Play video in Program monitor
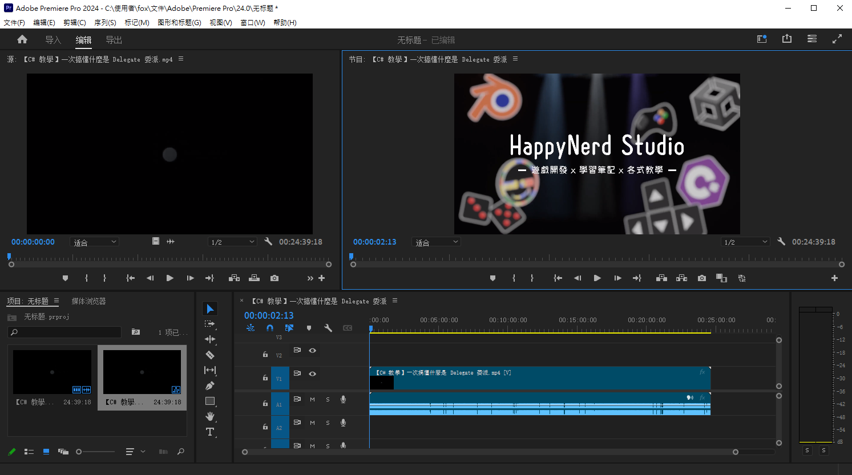Screen dimensions: 852x475 coord(597,278)
